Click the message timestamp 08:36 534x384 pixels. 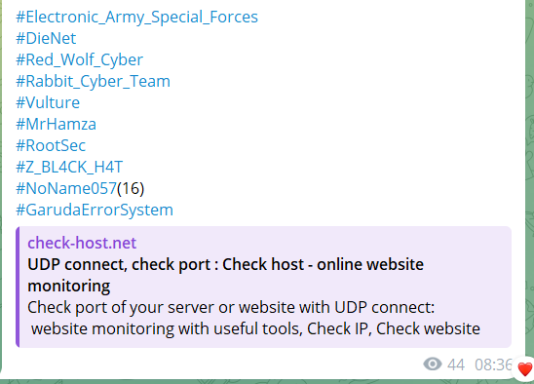tap(493, 365)
